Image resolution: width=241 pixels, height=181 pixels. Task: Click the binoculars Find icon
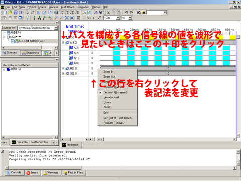click(138, 12)
